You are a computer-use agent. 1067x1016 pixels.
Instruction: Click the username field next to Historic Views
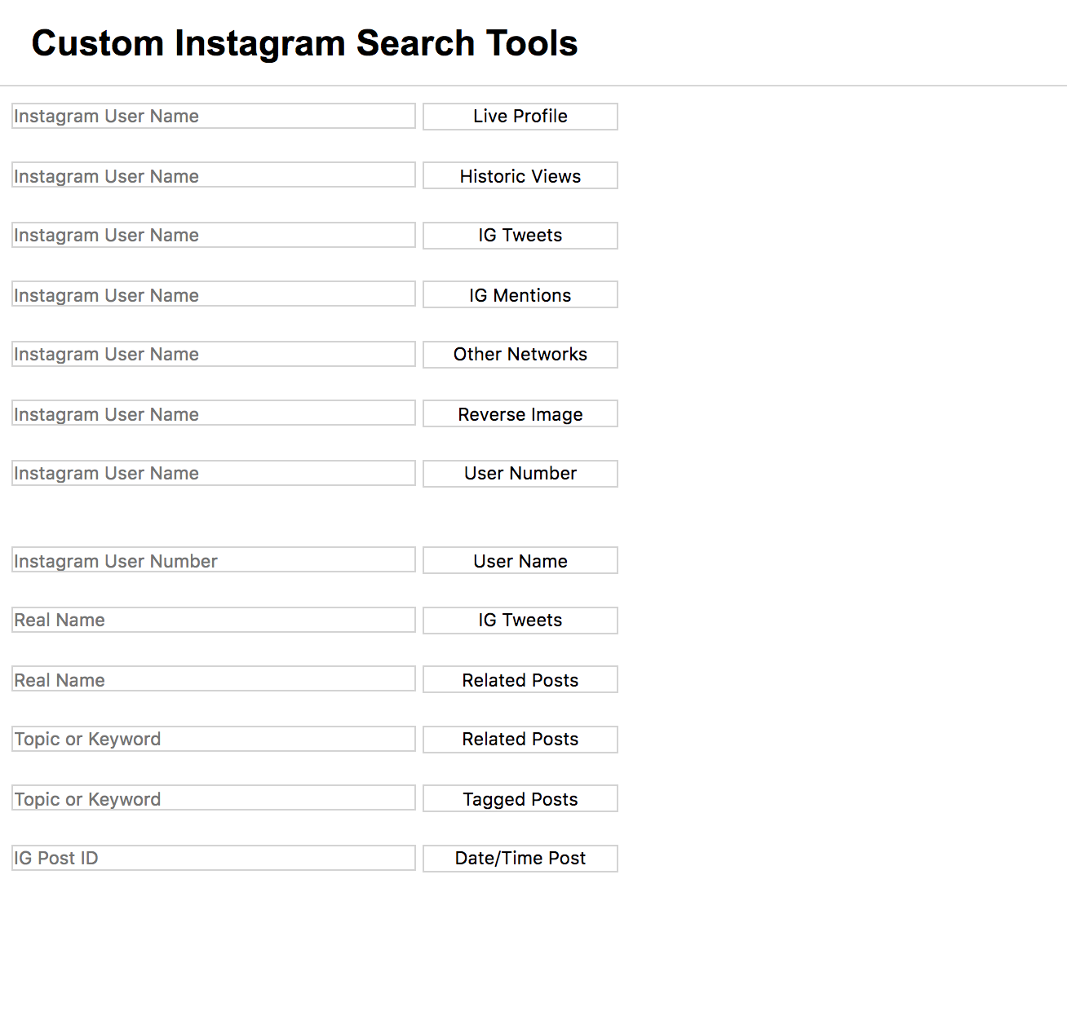pos(214,176)
